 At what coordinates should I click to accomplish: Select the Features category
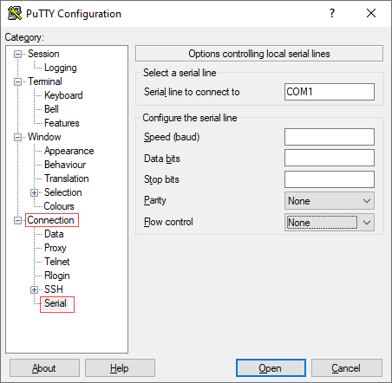click(x=62, y=123)
